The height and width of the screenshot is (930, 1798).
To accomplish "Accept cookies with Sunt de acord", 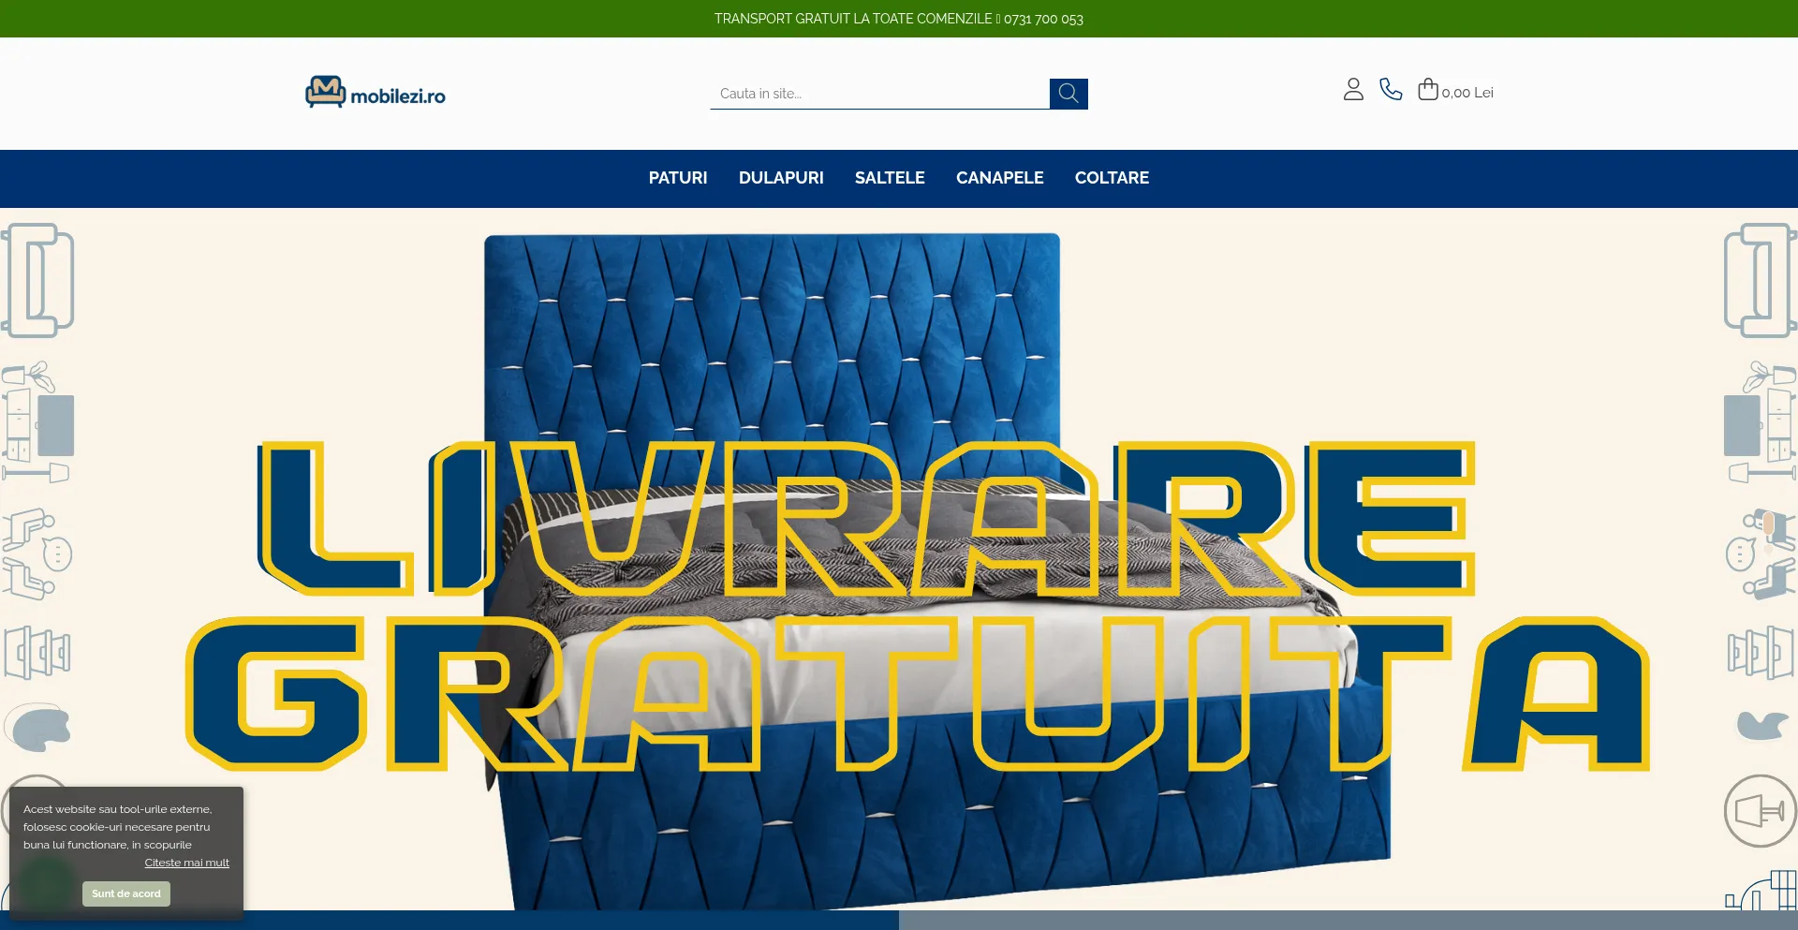I will point(126,893).
